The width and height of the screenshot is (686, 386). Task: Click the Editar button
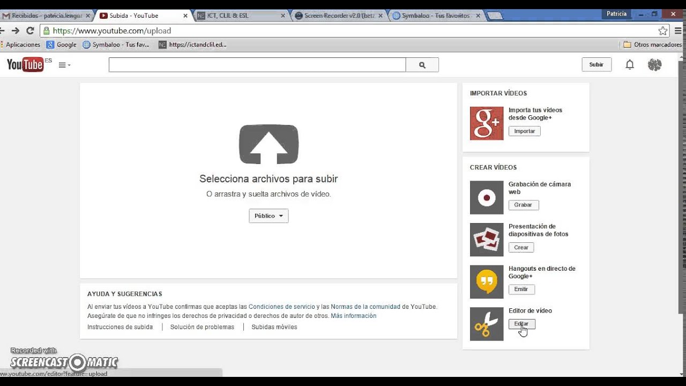click(521, 324)
